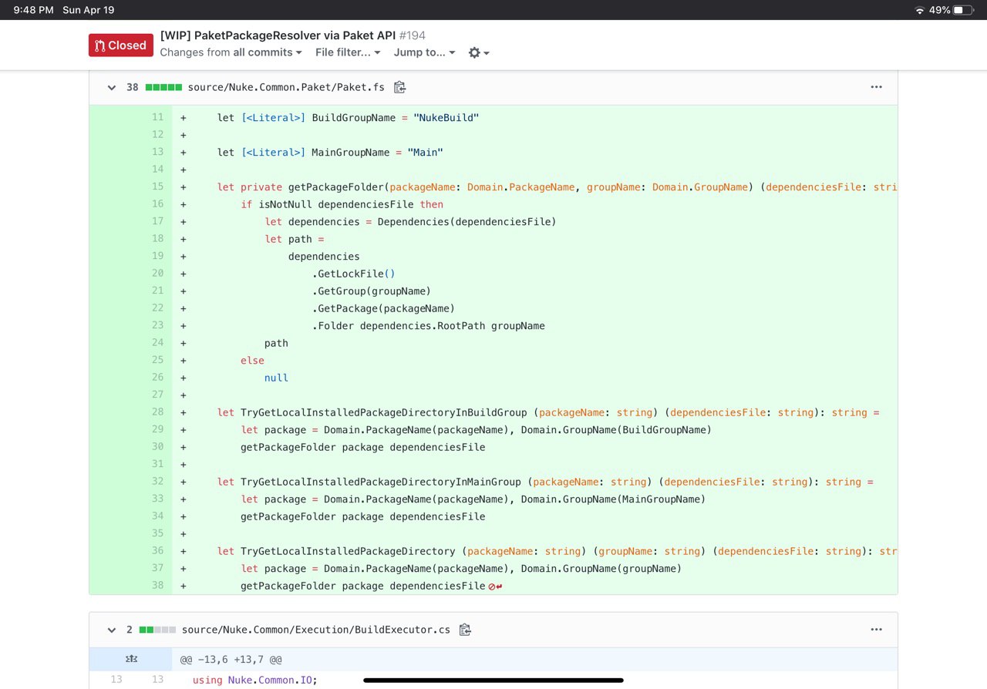The height and width of the screenshot is (689, 987).
Task: Click the 38 changed lines count
Action: click(x=133, y=87)
